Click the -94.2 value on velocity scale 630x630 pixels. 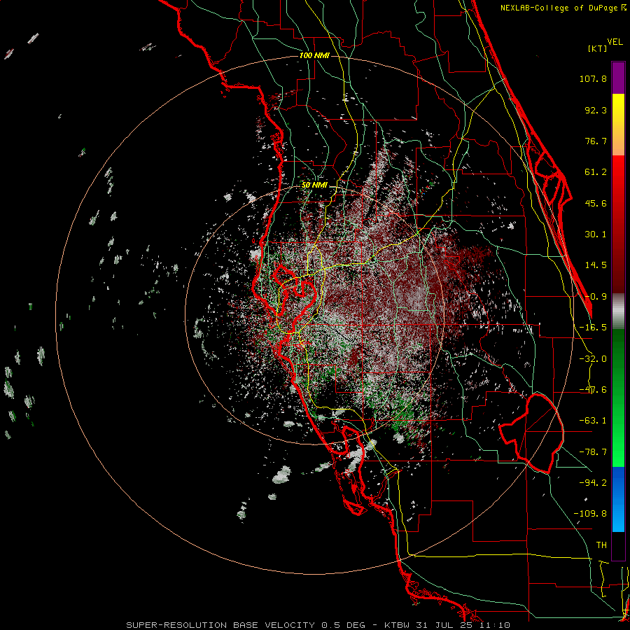[x=593, y=482]
